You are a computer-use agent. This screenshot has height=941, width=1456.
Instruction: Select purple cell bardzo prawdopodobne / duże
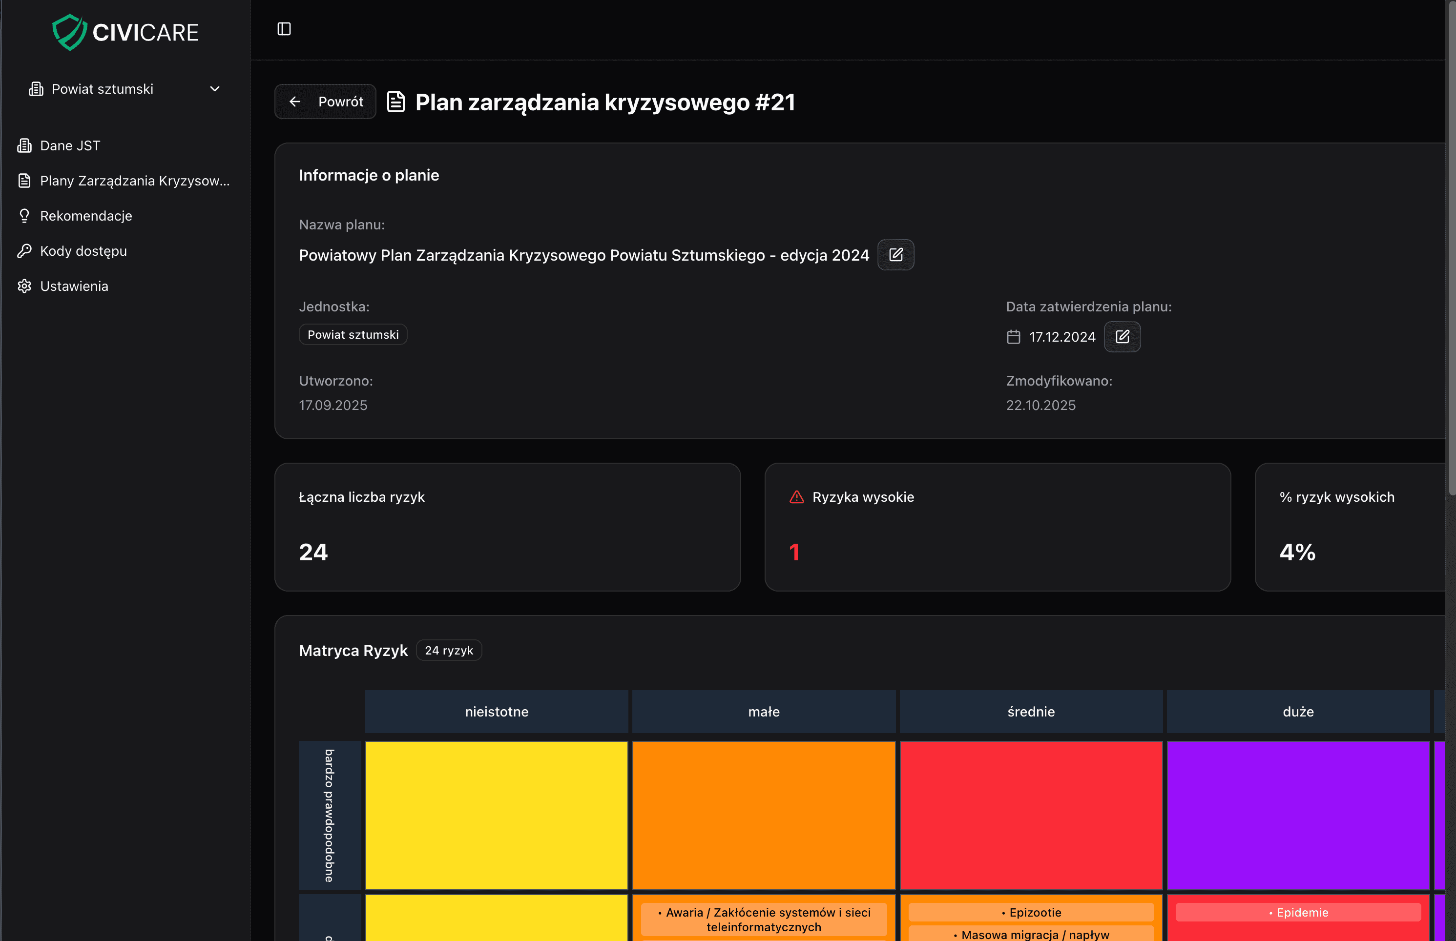(x=1298, y=815)
